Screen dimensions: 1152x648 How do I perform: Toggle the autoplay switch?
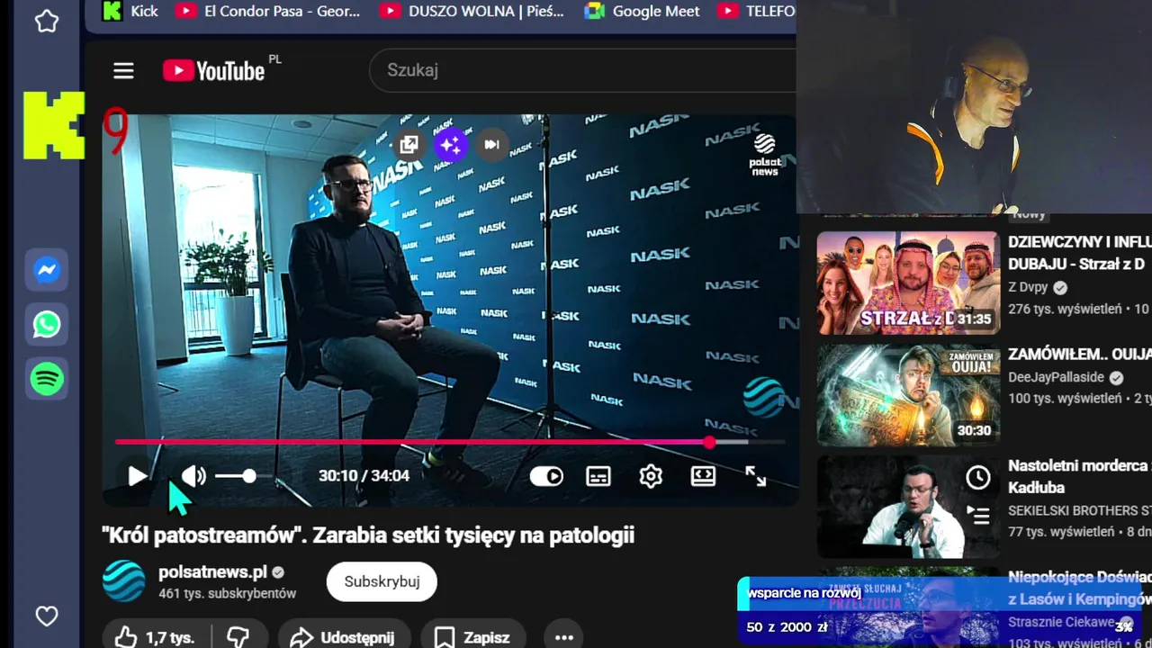pyautogui.click(x=545, y=476)
